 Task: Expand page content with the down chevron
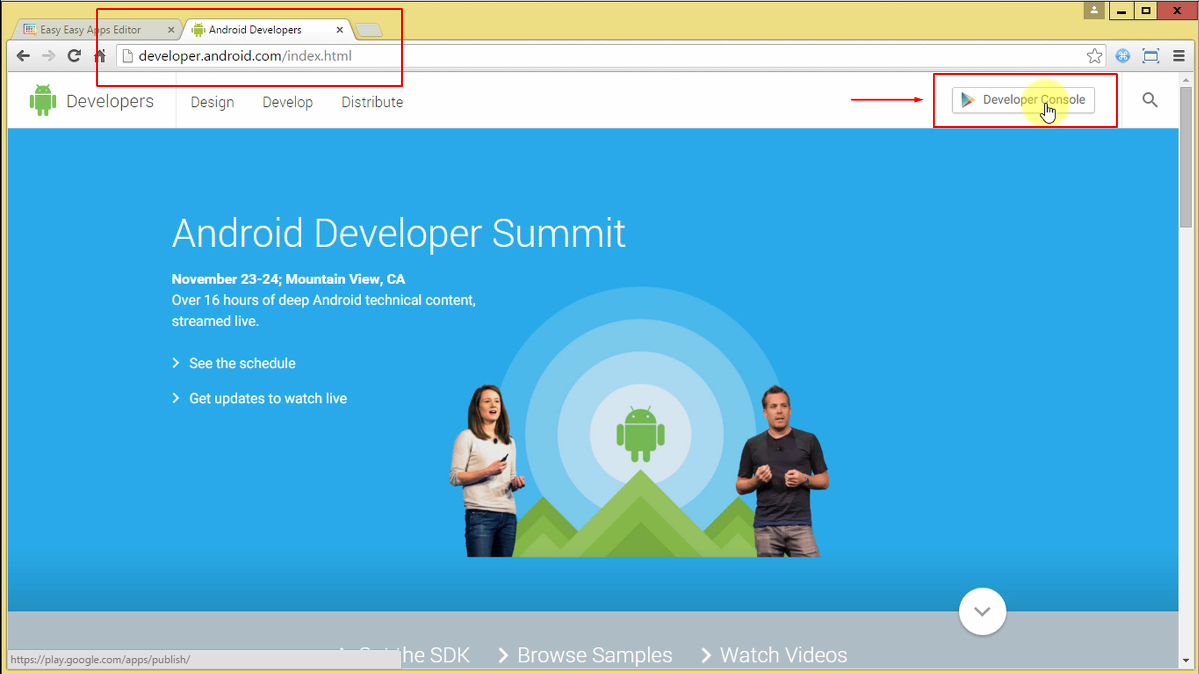pyautogui.click(x=982, y=612)
